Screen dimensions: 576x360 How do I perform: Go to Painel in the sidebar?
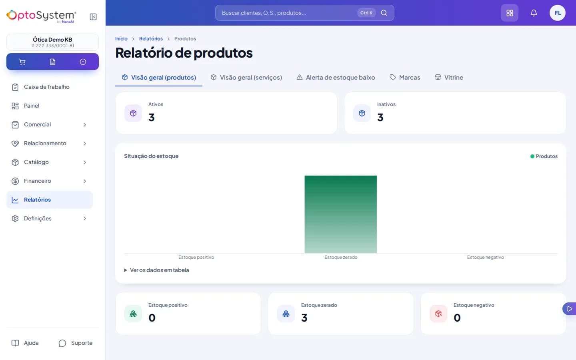coord(50,106)
